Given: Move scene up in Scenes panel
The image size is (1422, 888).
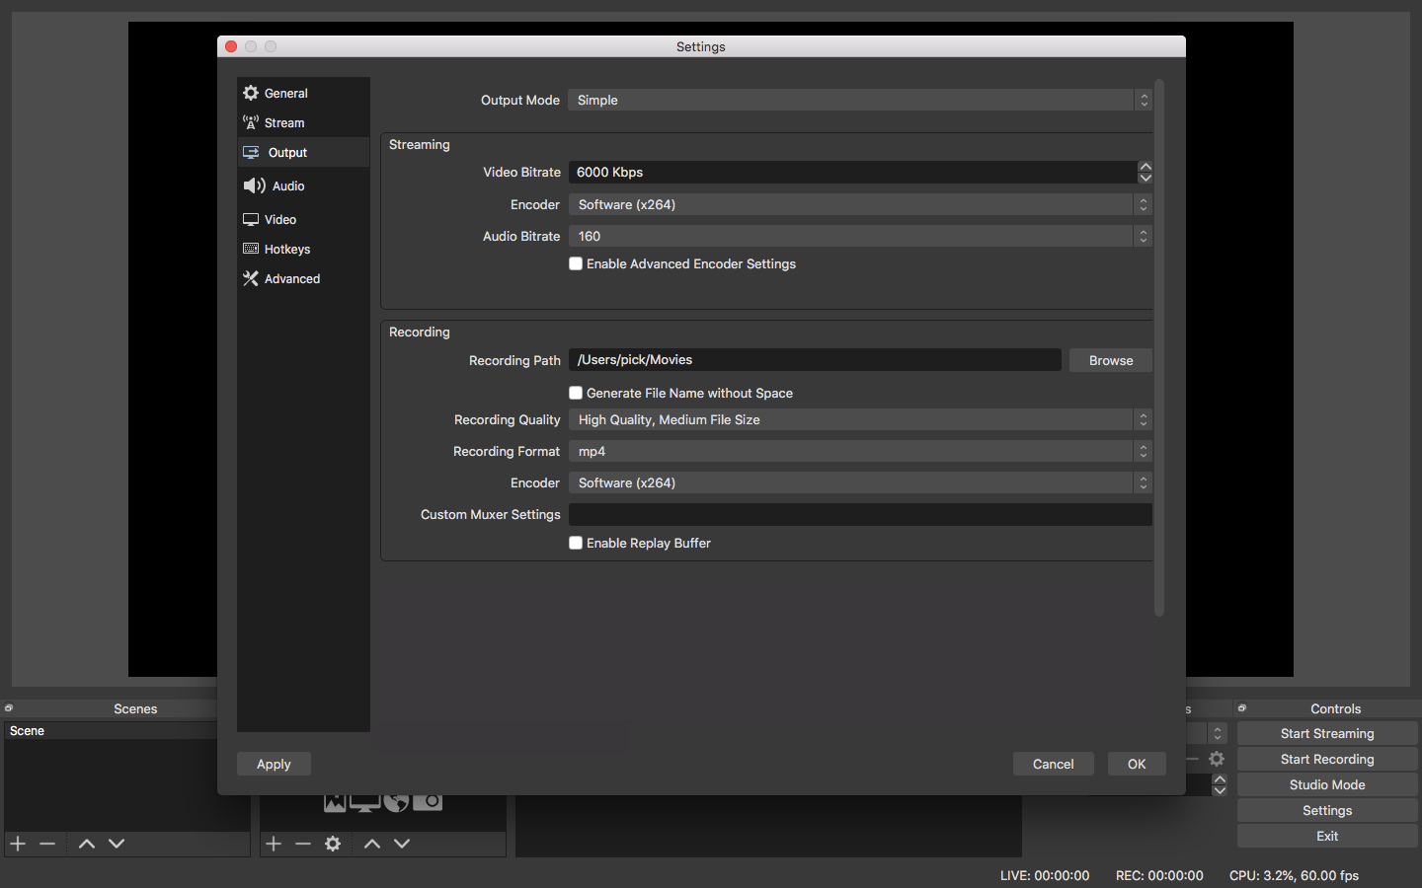Looking at the screenshot, I should pos(87,844).
